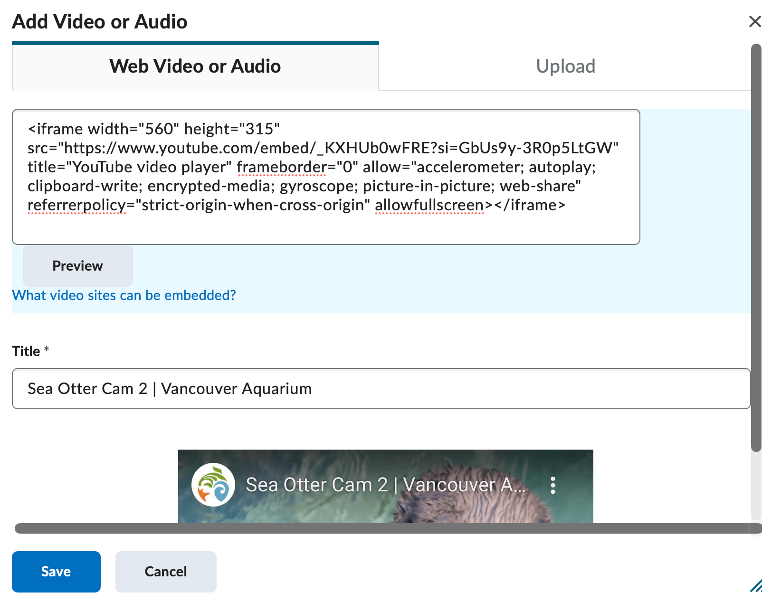Image resolution: width=762 pixels, height=602 pixels.
Task: Switch to the Upload tab
Action: point(565,66)
